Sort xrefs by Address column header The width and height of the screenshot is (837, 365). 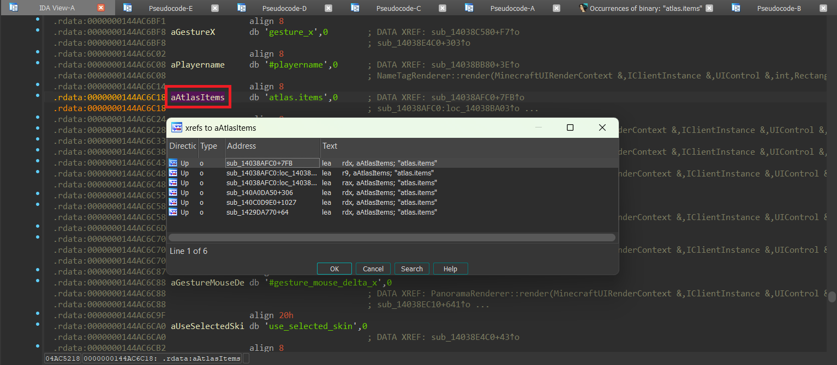click(x=273, y=146)
